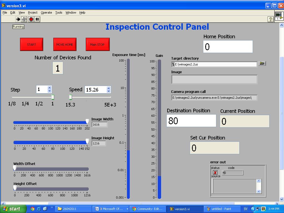
Task: Switch to 26042011 folder taskbar button
Action: tap(73, 209)
